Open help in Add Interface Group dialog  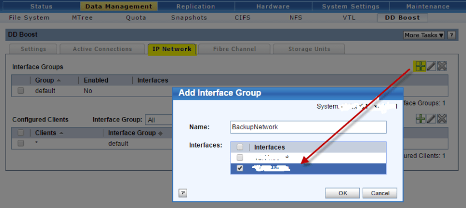183,194
